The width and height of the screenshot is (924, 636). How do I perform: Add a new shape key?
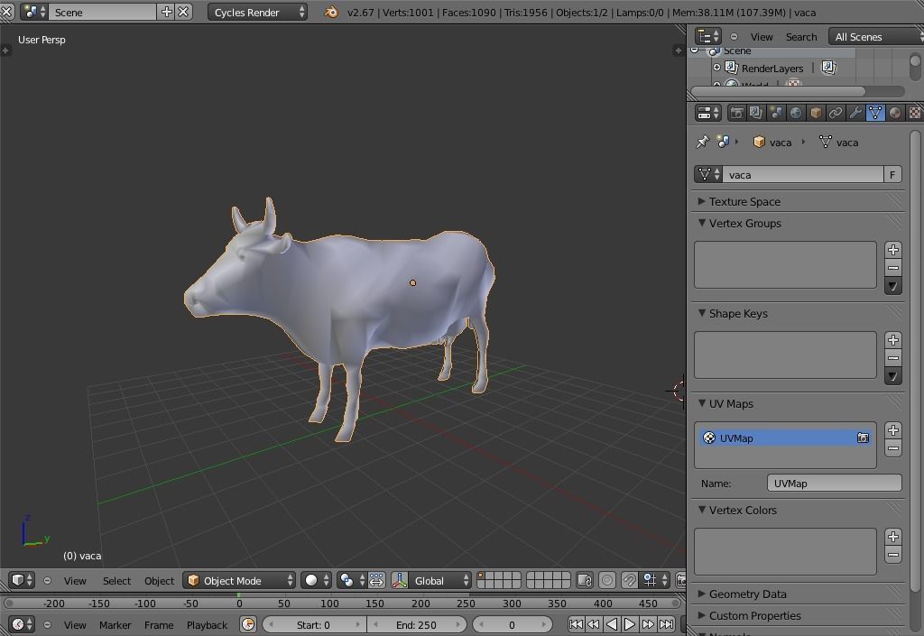pyautogui.click(x=893, y=340)
